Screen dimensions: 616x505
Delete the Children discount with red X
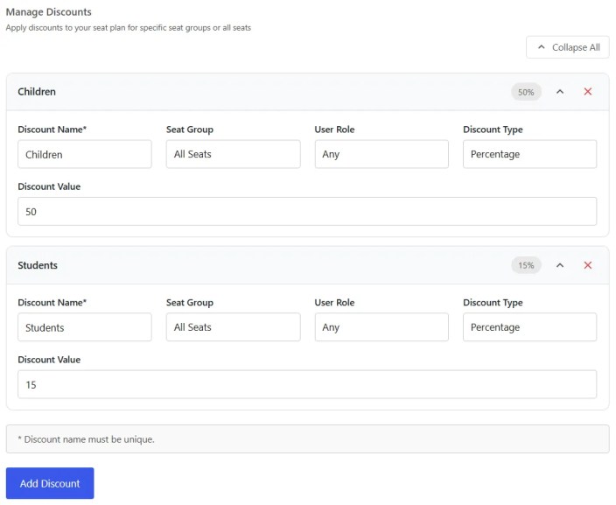click(x=588, y=92)
